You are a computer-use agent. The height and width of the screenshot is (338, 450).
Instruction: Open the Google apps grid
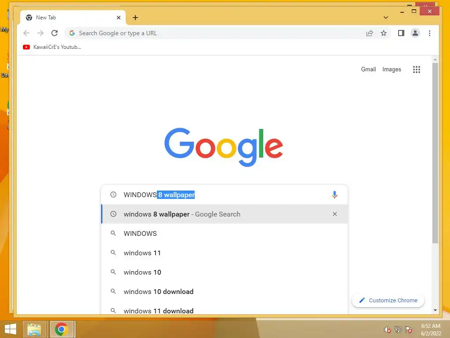click(x=417, y=69)
